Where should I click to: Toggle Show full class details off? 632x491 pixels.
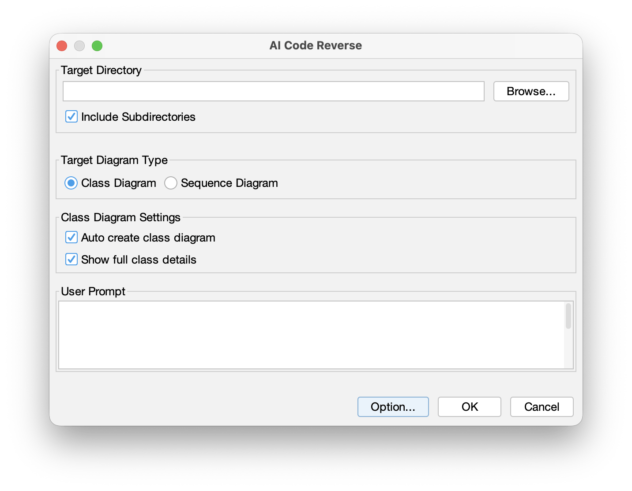71,260
